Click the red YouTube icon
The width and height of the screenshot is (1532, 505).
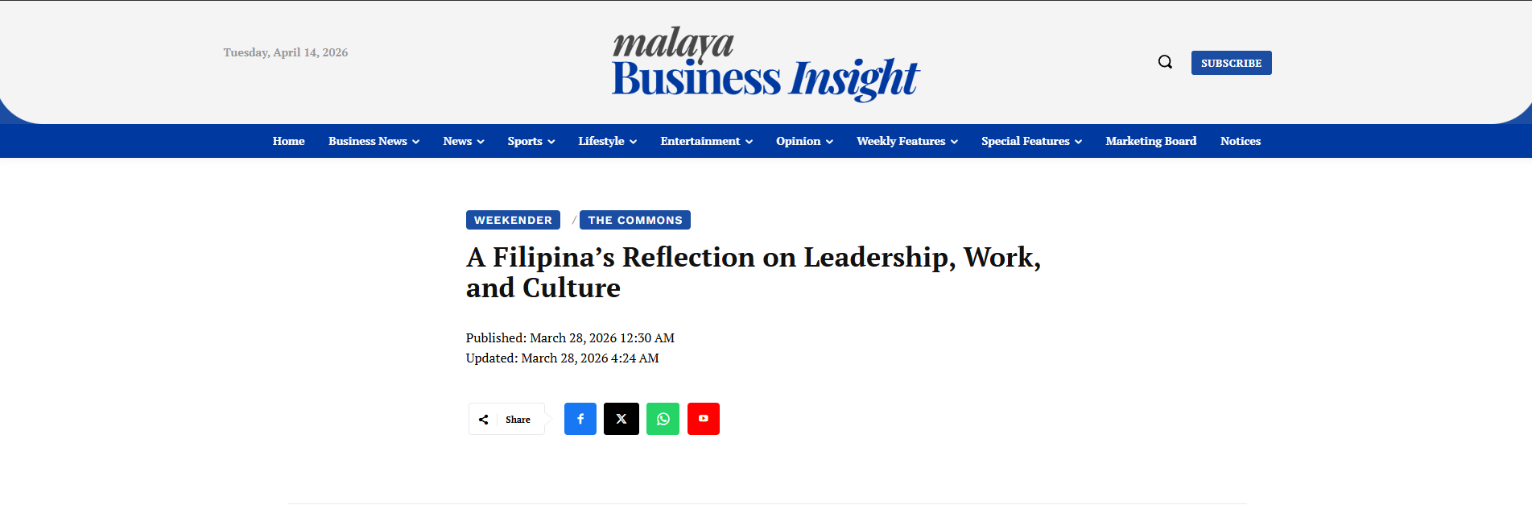coord(703,419)
